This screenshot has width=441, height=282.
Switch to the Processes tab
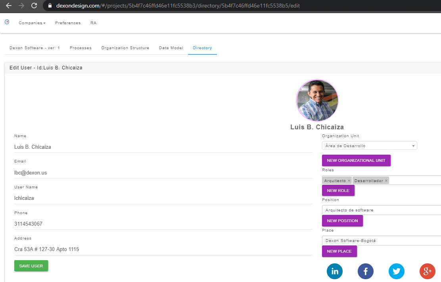click(81, 48)
